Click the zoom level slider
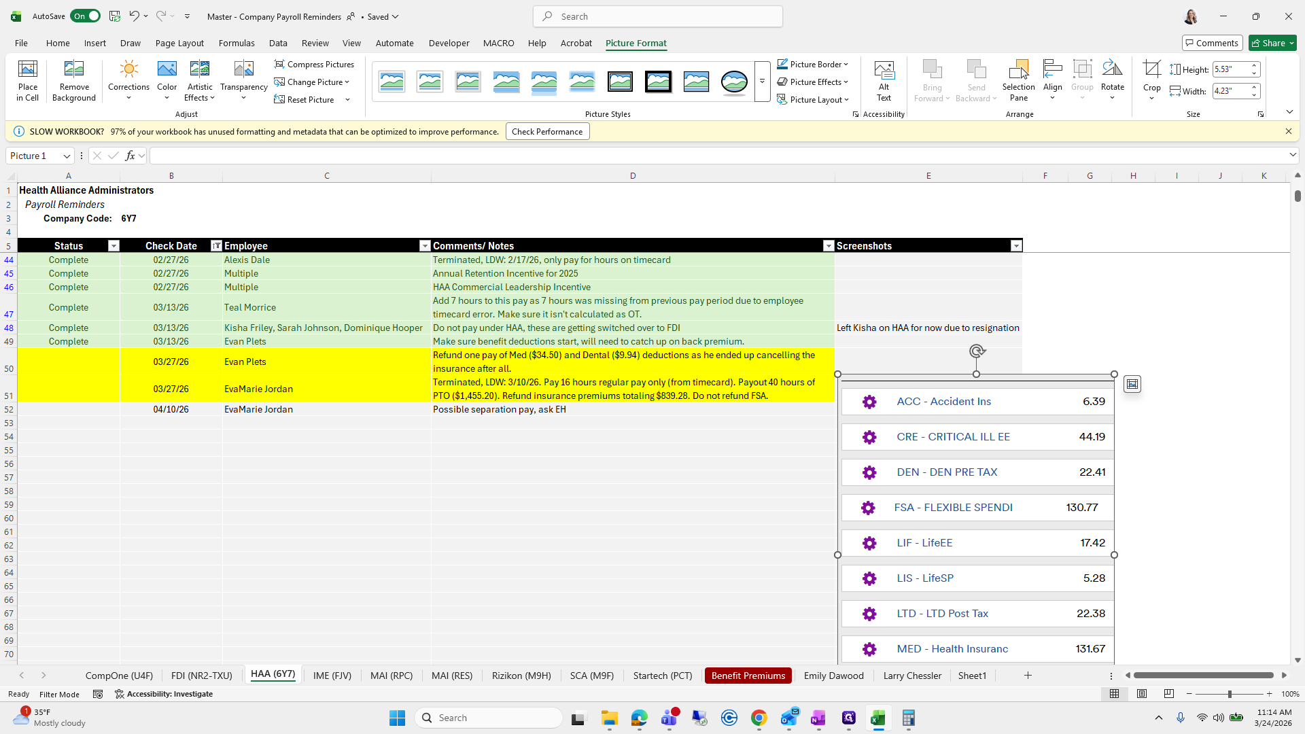 pos(1229,694)
